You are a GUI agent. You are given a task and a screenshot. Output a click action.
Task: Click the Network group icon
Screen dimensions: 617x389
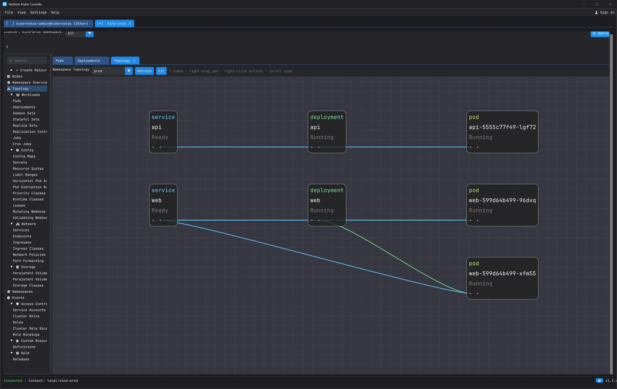pyautogui.click(x=18, y=224)
